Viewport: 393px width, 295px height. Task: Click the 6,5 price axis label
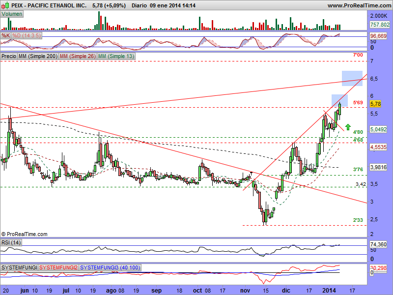374,79
